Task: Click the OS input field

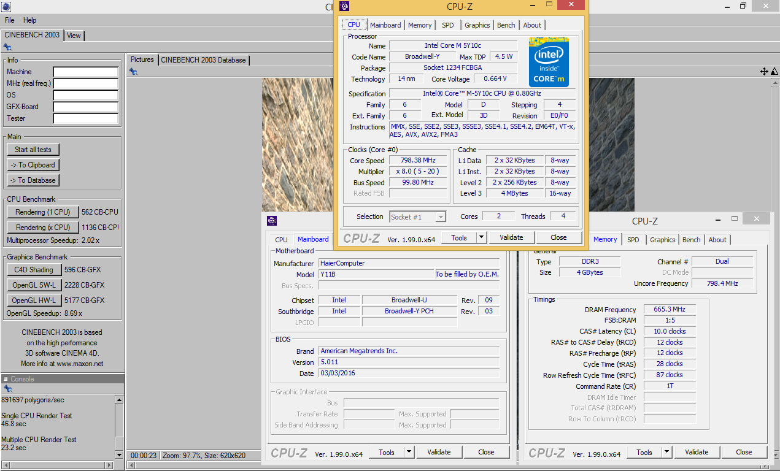Action: [85, 95]
